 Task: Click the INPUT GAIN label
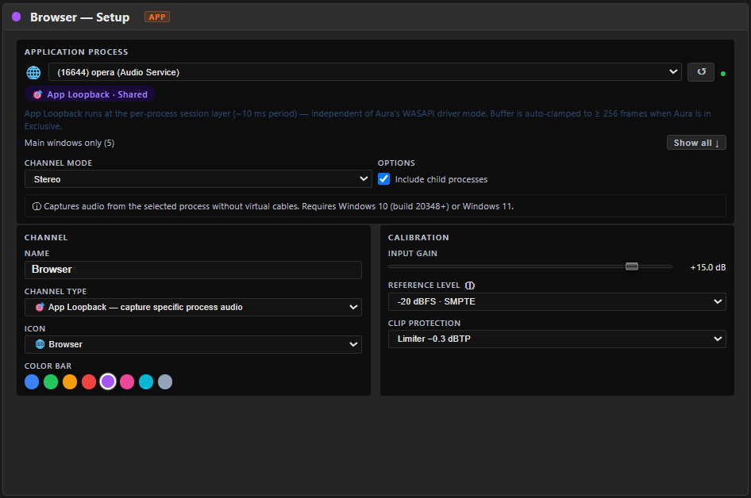click(x=412, y=254)
